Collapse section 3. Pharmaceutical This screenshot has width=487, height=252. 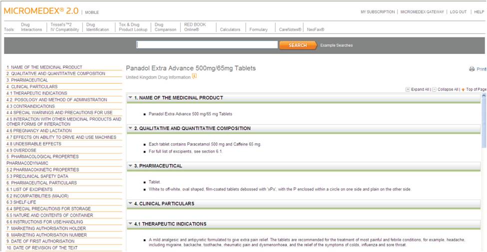click(130, 166)
